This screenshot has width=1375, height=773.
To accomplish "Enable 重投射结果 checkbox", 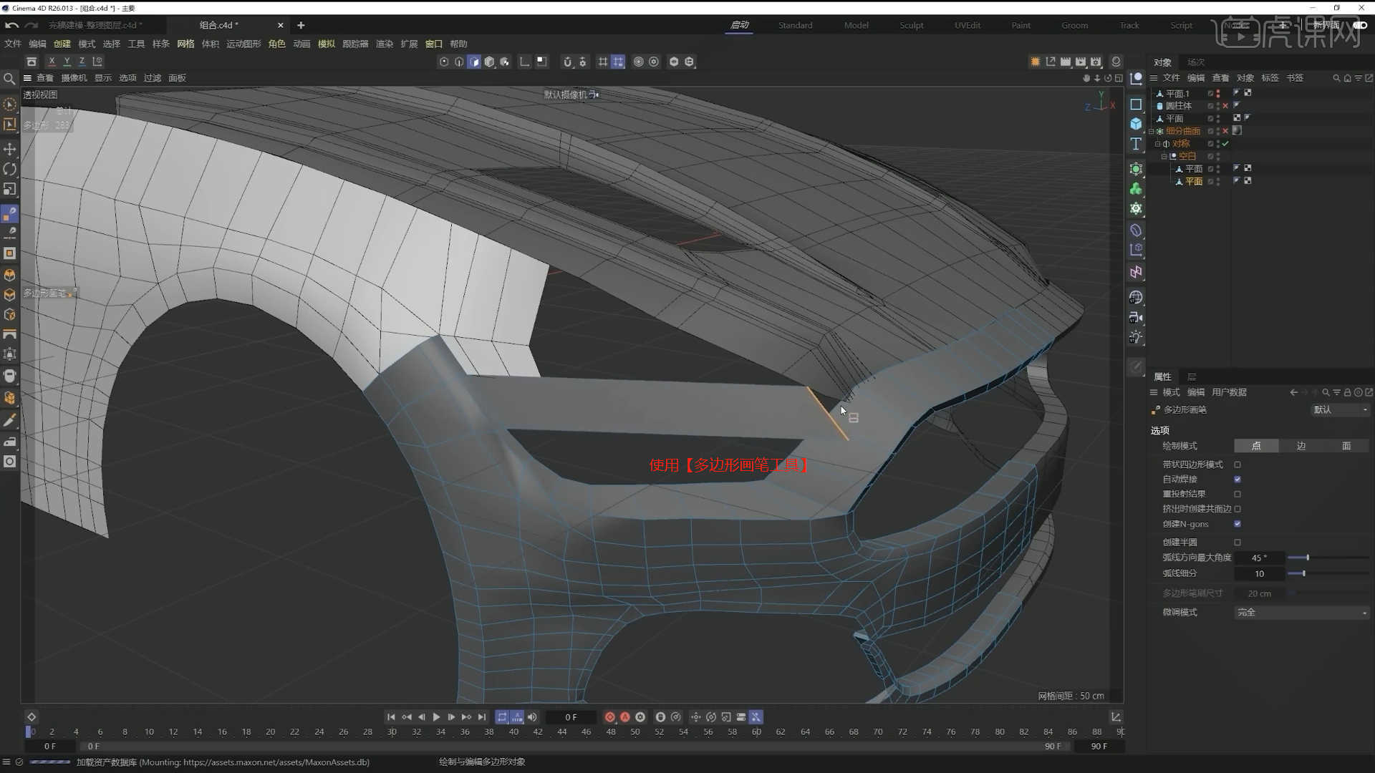I will point(1237,494).
